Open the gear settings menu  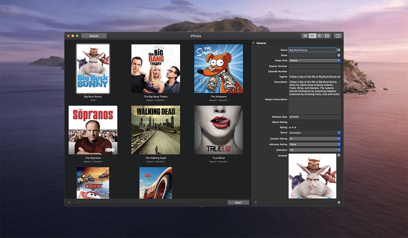pyautogui.click(x=339, y=203)
